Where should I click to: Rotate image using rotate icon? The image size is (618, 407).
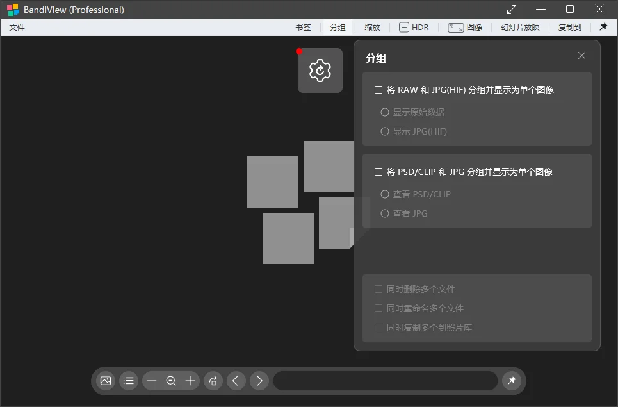(213, 381)
